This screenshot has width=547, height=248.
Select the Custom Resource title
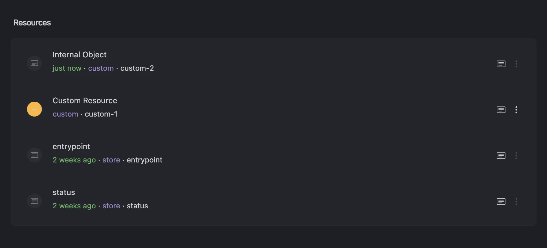point(85,100)
